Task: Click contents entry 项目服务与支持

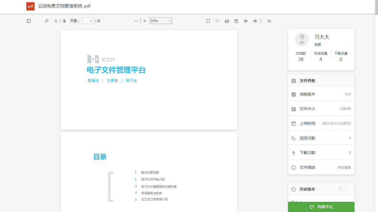Action: click(151, 193)
